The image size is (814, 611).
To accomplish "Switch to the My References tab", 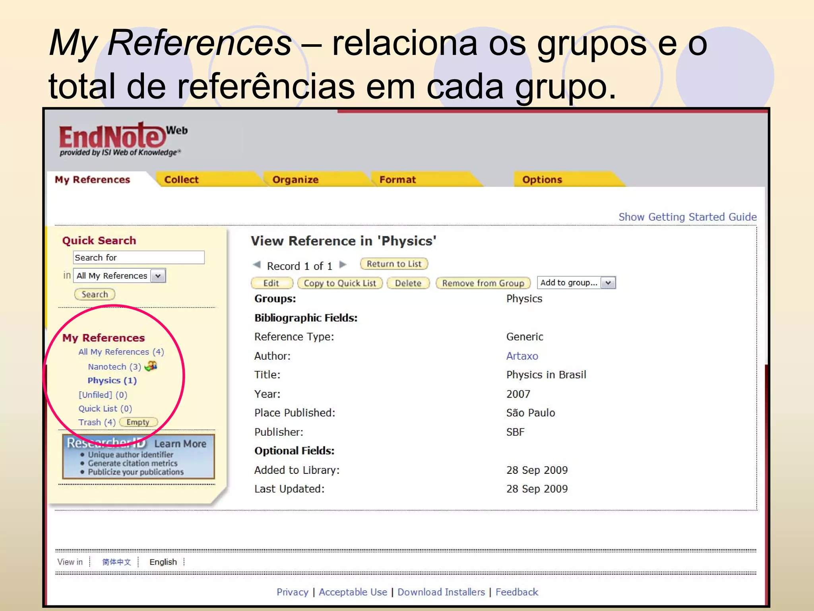I will tap(93, 180).
